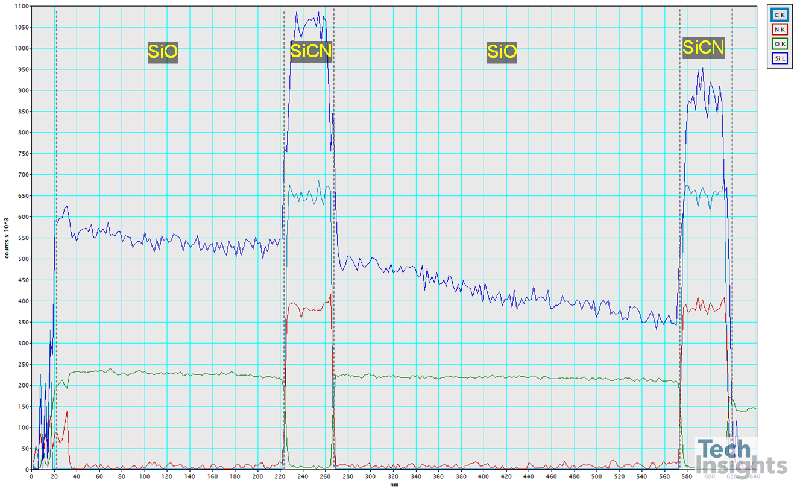Click the 500 tick on the y-axis
Screen dimensions: 797x489
(x=22, y=259)
